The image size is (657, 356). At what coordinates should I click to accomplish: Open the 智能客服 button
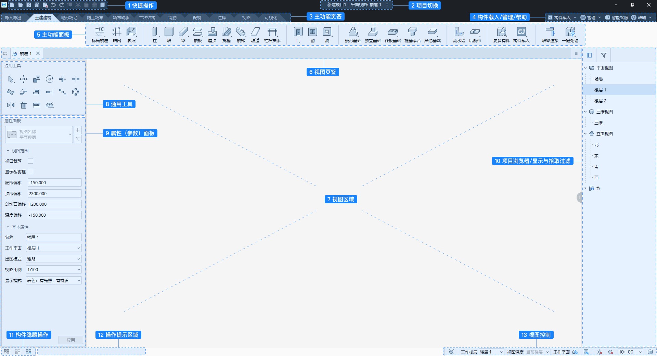617,17
